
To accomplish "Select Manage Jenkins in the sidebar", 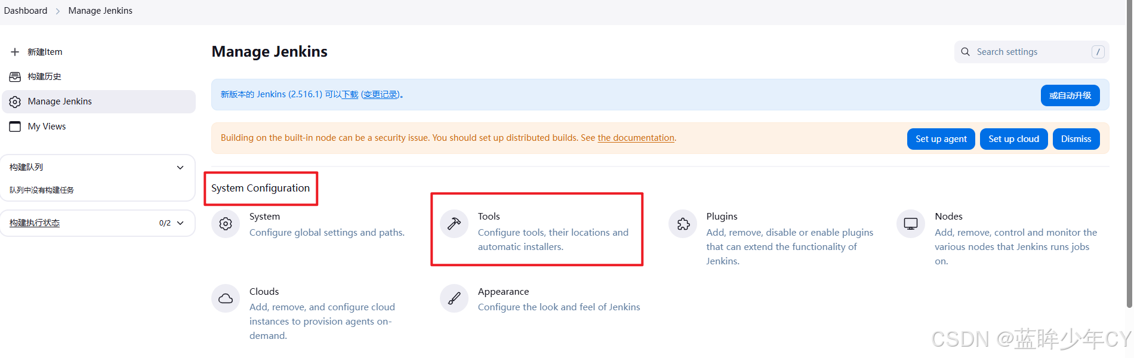I will pyautogui.click(x=99, y=102).
